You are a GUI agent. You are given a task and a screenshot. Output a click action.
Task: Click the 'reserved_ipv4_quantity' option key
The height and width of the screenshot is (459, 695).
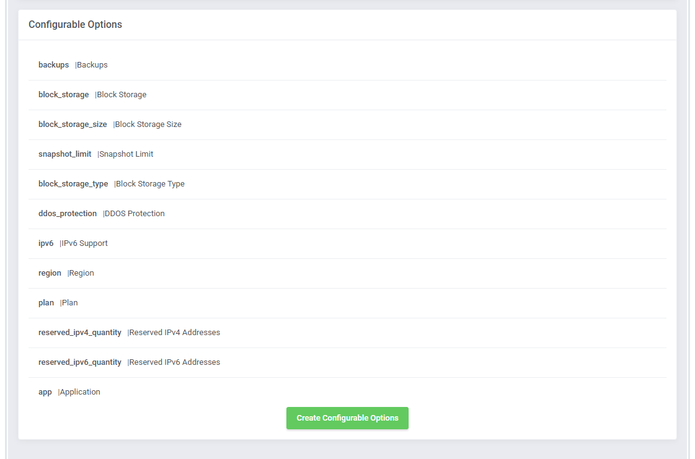click(x=80, y=332)
